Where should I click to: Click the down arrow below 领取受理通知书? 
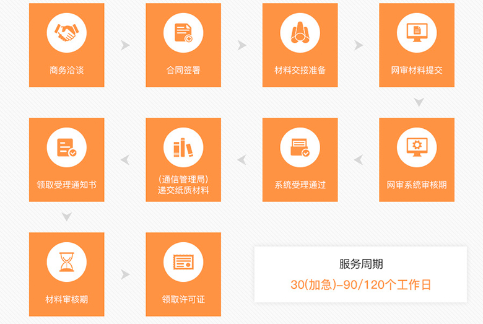pos(67,217)
